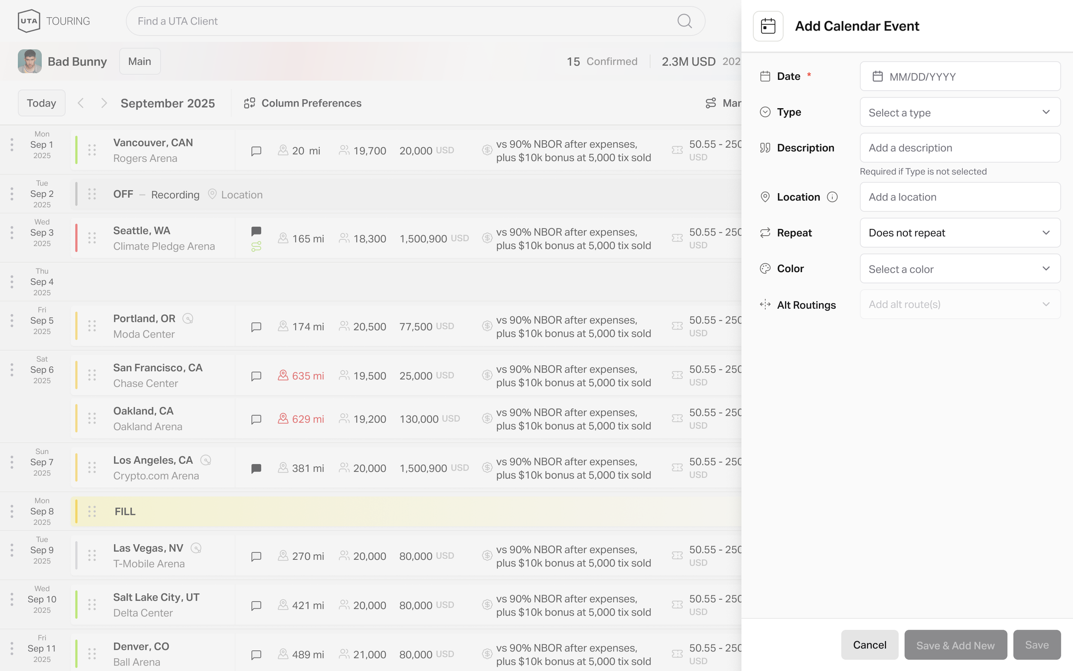Open the comment icon on Vancouver row
Image resolution: width=1073 pixels, height=671 pixels.
coord(256,151)
